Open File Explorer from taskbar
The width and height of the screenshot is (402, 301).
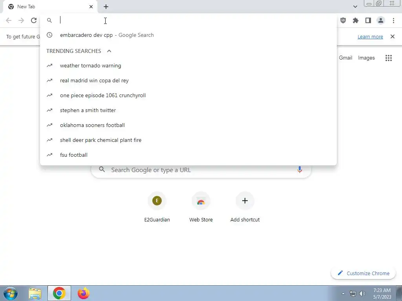[35, 294]
